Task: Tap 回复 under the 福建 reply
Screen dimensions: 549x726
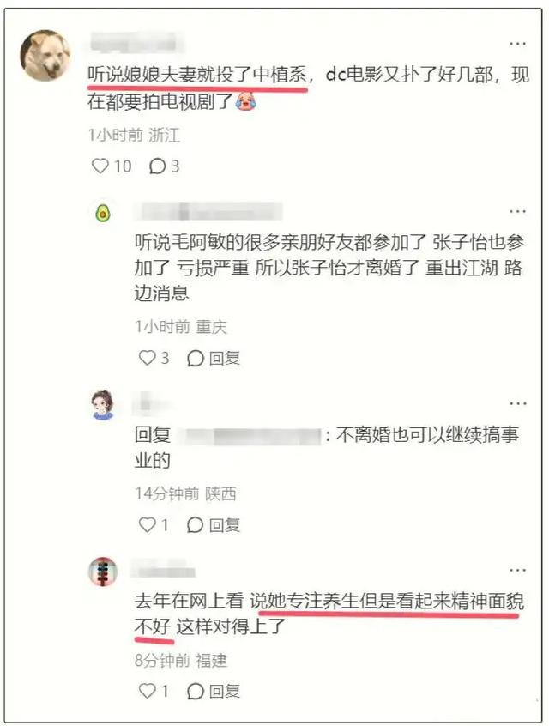Action: coord(214,692)
